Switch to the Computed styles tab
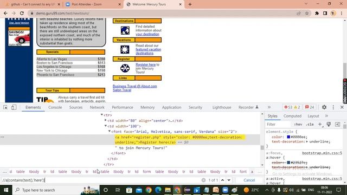 pyautogui.click(x=292, y=116)
